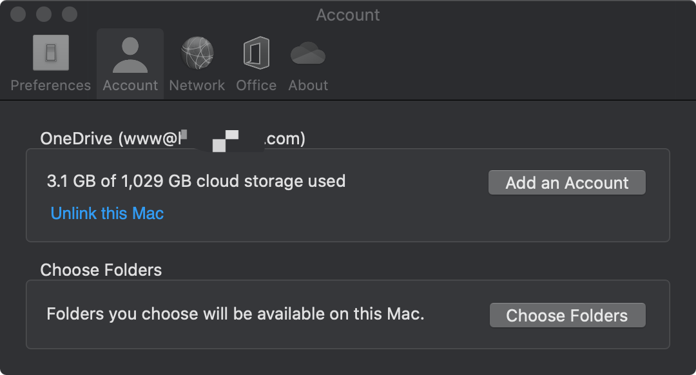This screenshot has width=696, height=375.
Task: Minimize the Account window
Action: [44, 14]
